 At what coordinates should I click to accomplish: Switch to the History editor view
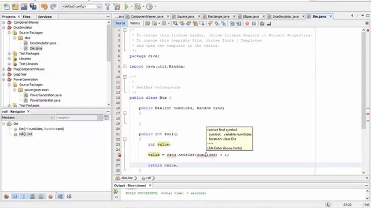134,23
